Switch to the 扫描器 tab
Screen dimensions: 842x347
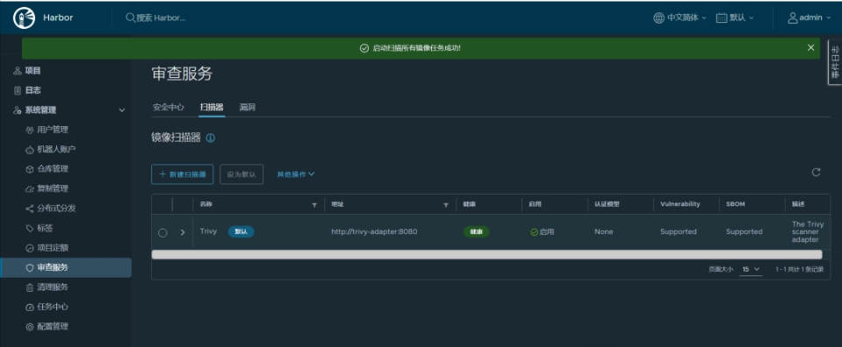coord(212,107)
